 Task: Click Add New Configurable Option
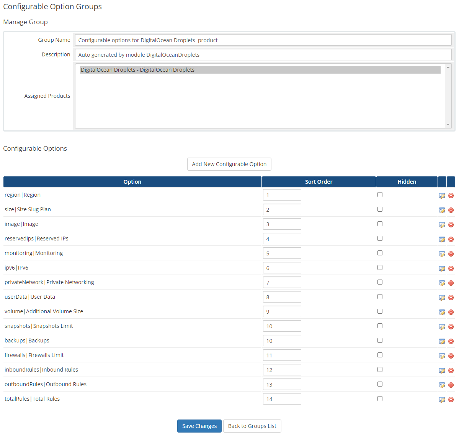pos(229,164)
